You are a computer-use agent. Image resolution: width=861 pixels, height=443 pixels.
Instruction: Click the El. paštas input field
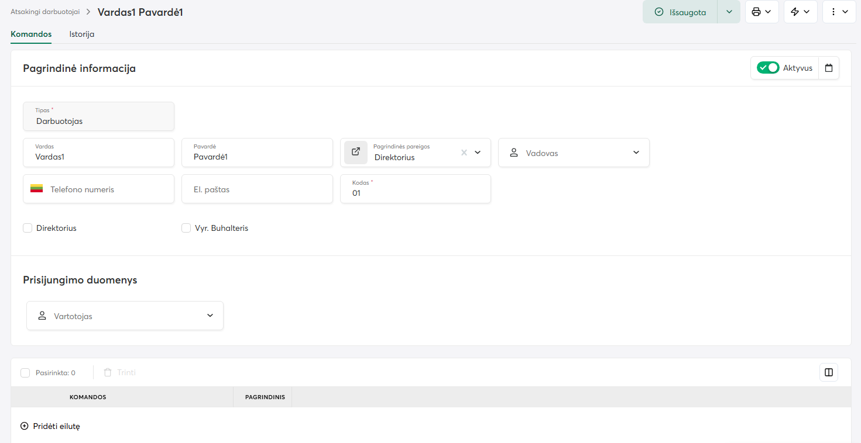click(x=257, y=189)
